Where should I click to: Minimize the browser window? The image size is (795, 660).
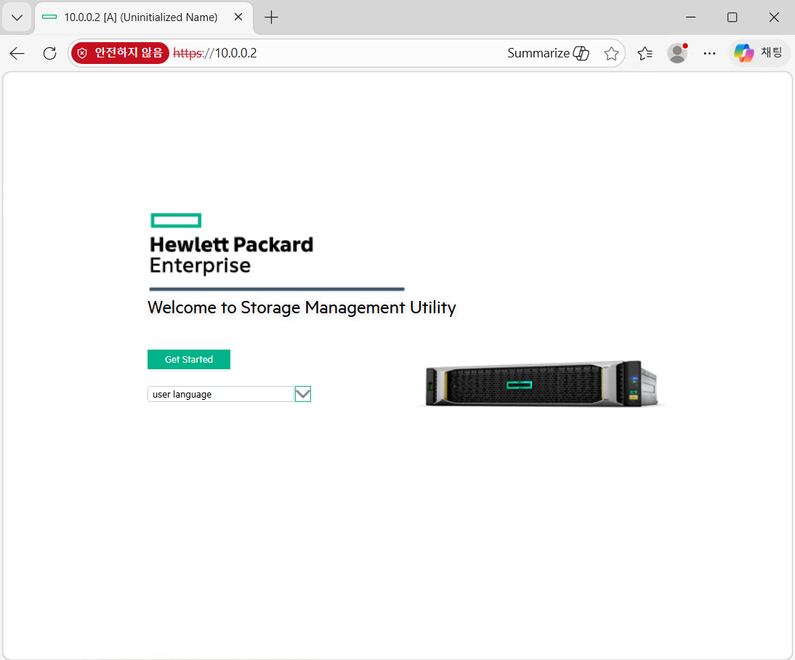690,17
